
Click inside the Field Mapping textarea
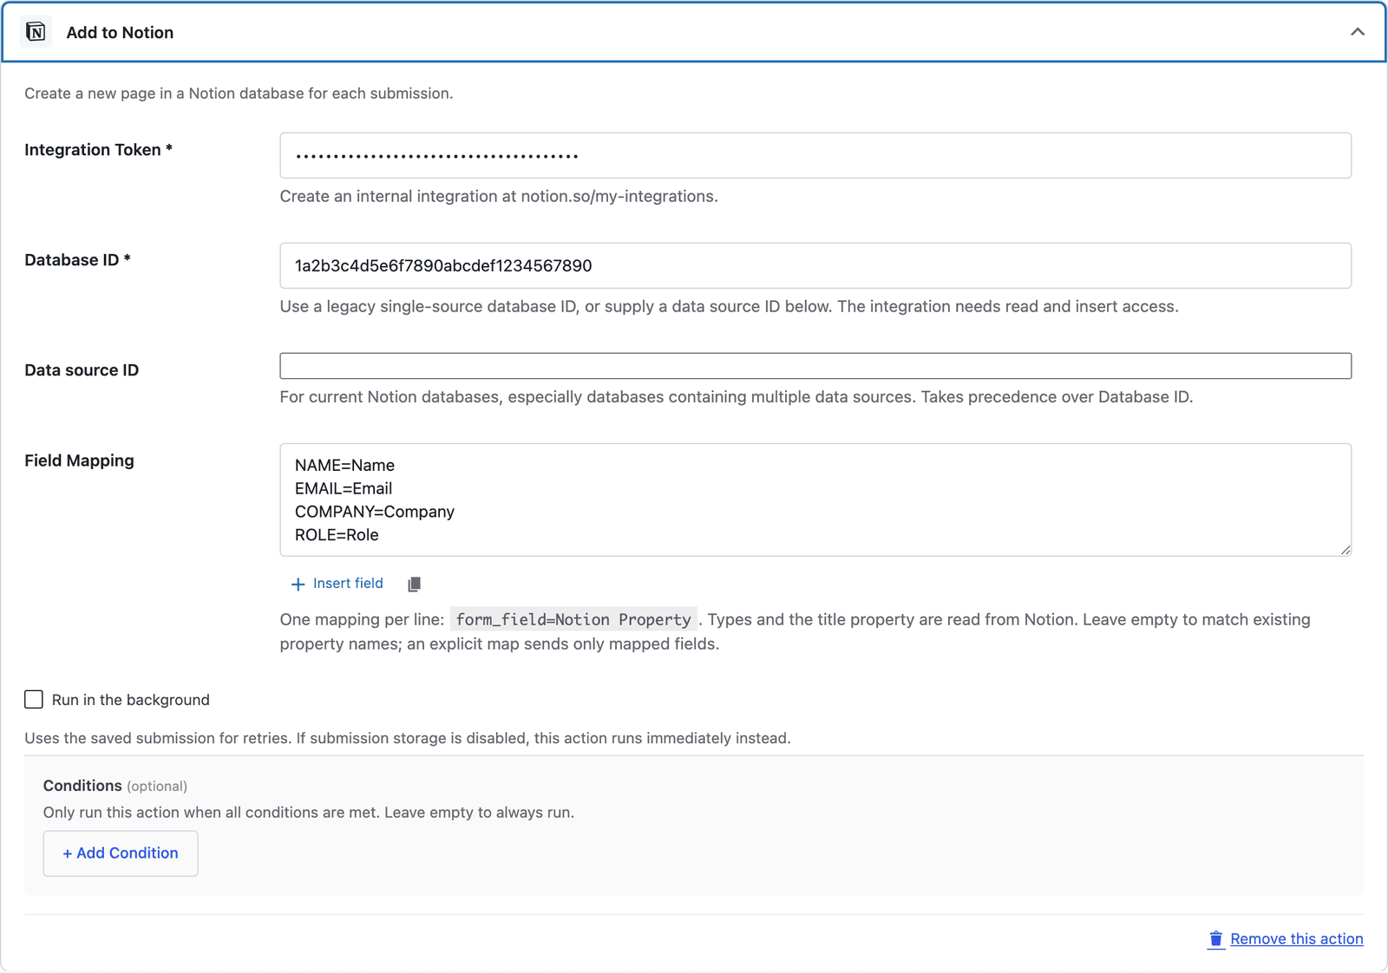pos(815,500)
